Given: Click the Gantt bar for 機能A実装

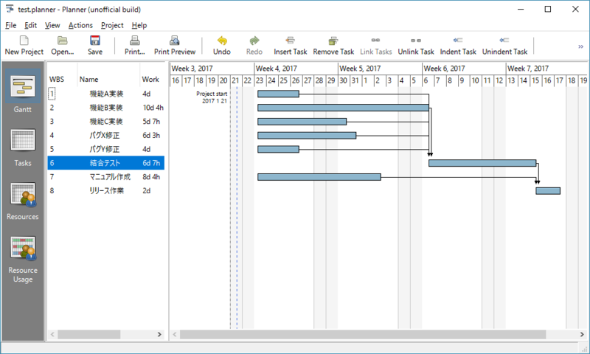Looking at the screenshot, I should coord(279,94).
